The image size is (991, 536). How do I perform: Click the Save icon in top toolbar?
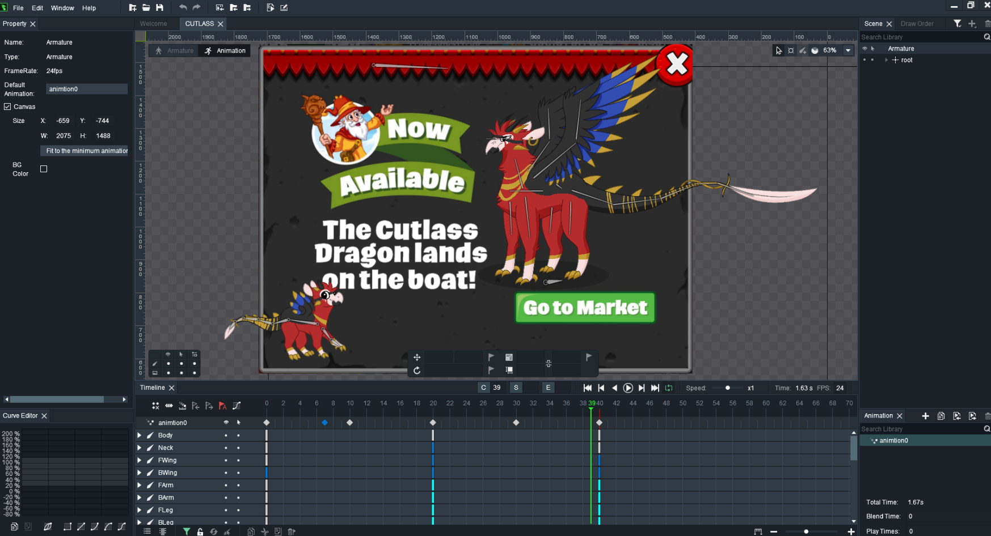(x=159, y=7)
